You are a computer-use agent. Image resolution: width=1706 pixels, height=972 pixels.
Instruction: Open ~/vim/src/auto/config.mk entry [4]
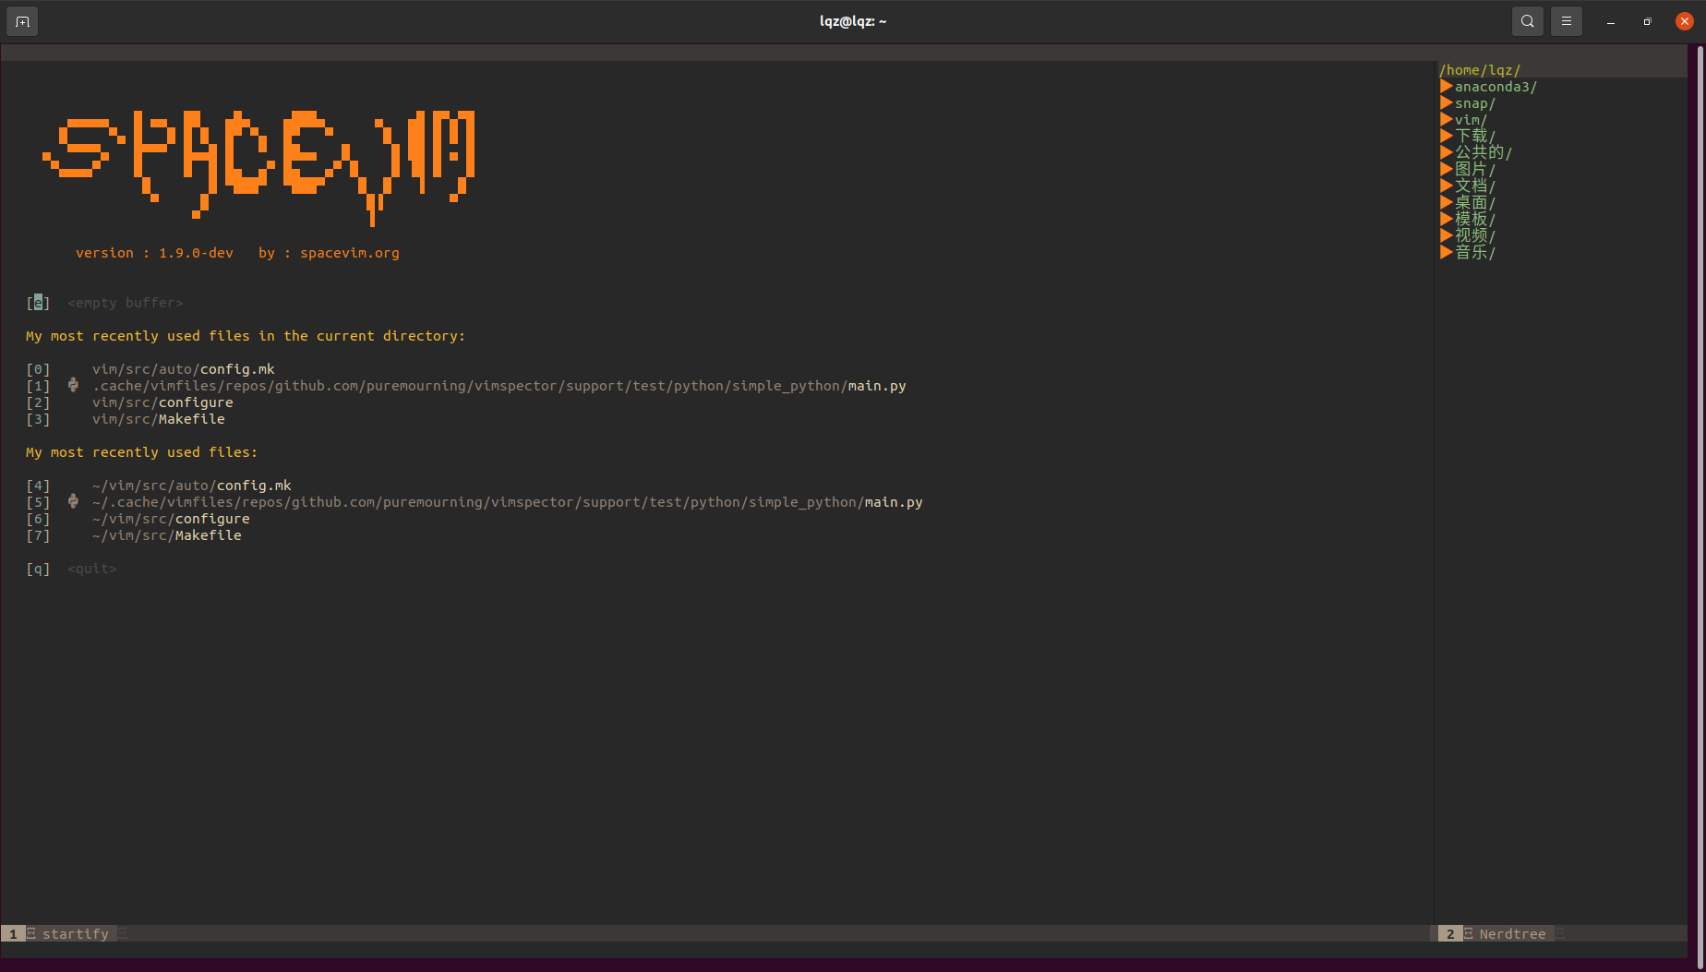coord(192,486)
